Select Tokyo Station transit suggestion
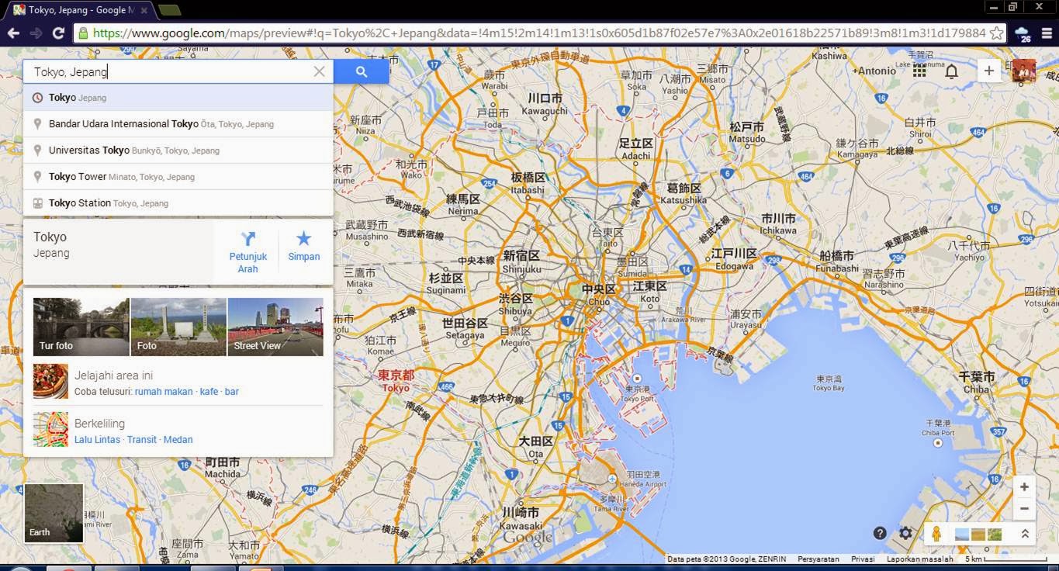 tap(178, 203)
